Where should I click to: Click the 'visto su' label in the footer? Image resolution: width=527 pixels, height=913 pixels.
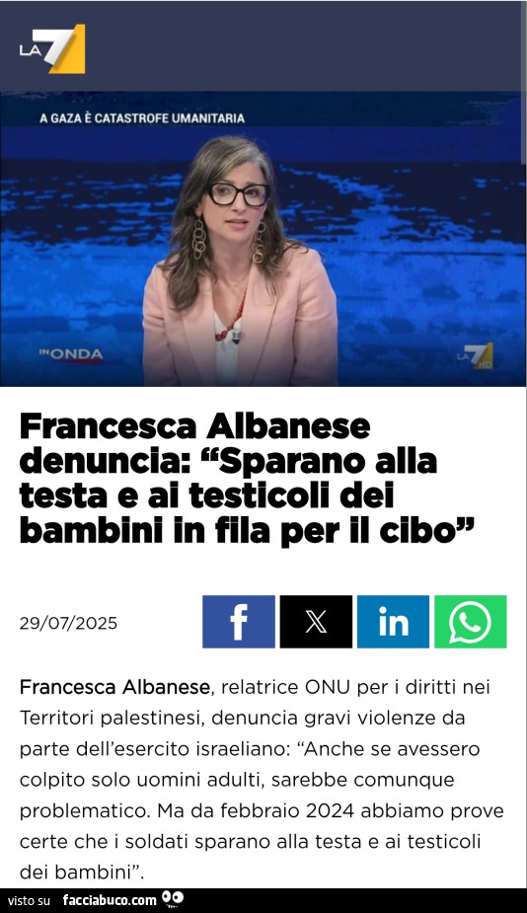click(30, 901)
